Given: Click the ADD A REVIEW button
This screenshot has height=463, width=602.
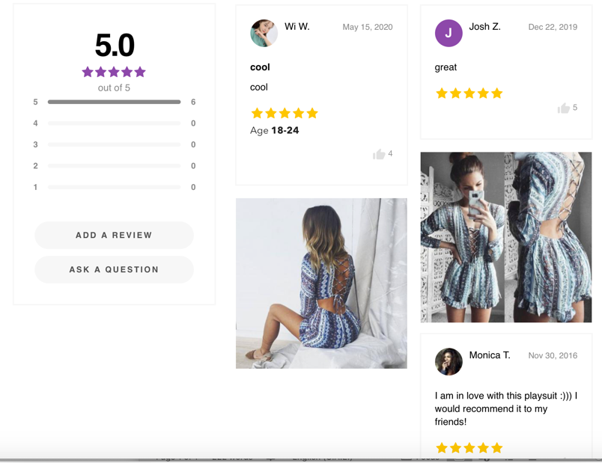Looking at the screenshot, I should tap(114, 235).
